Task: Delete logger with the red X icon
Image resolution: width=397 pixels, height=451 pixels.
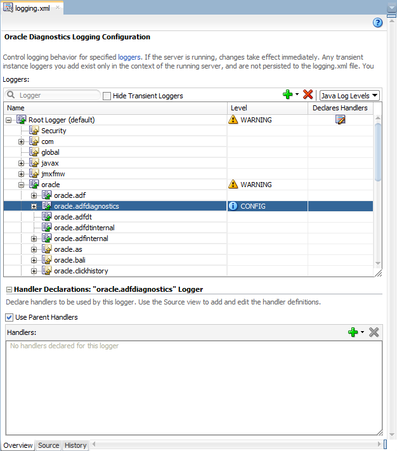Action: [308, 95]
